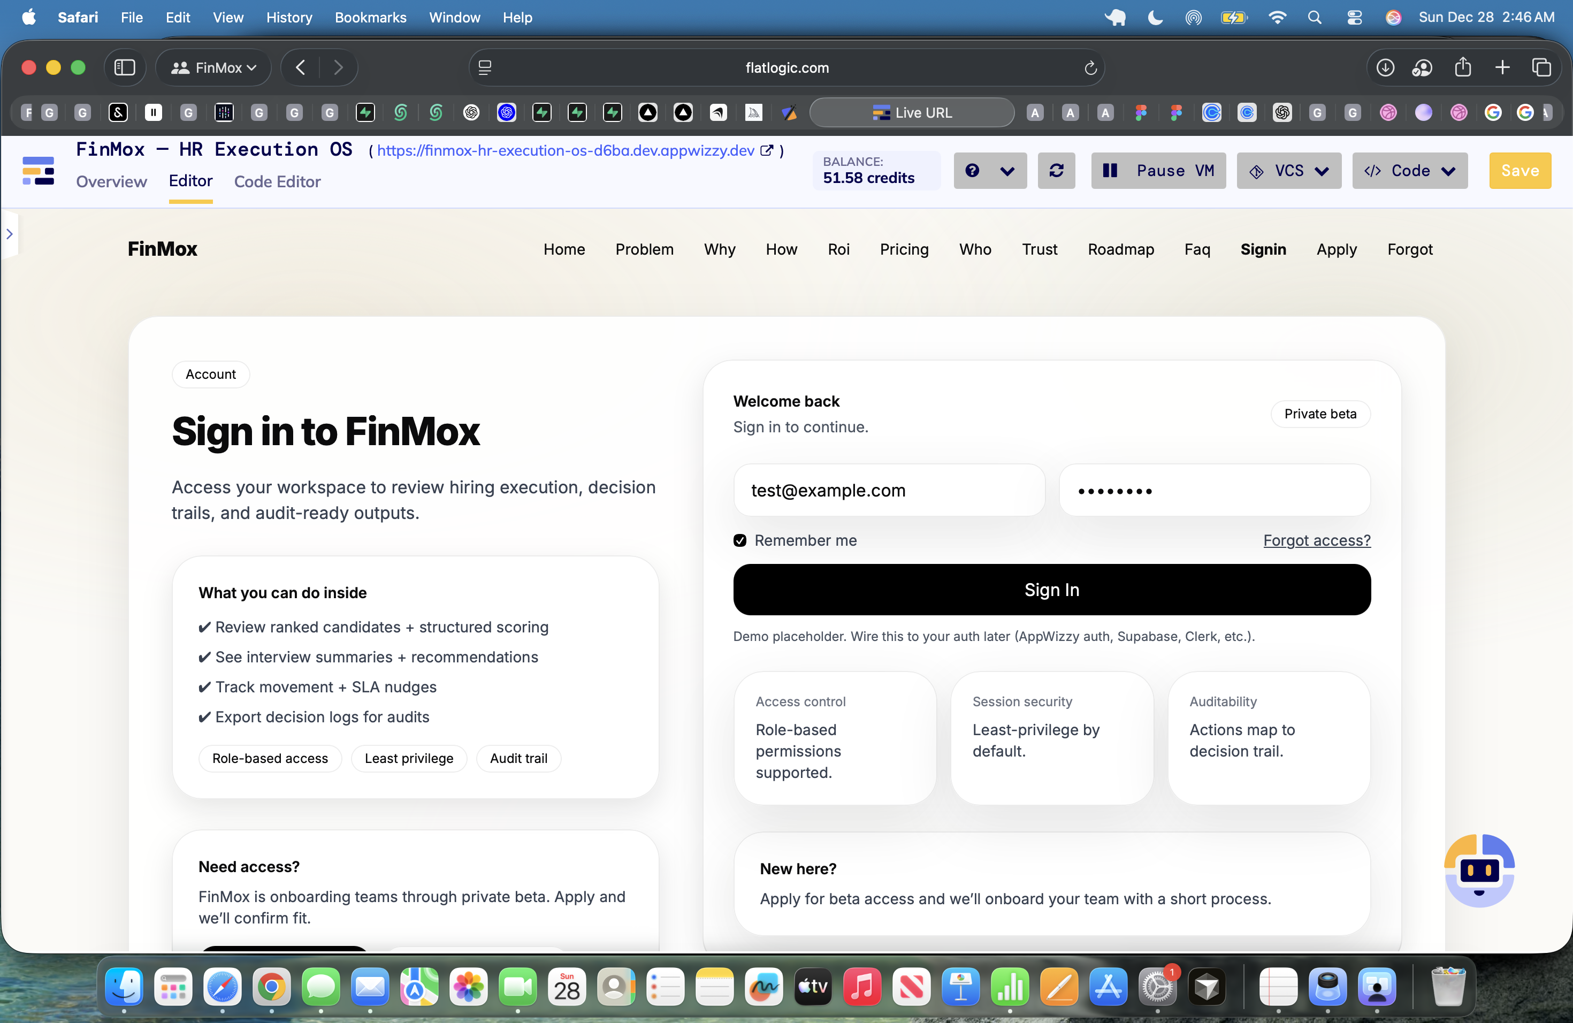
Task: Open the Code dropdown menu
Action: pyautogui.click(x=1409, y=171)
